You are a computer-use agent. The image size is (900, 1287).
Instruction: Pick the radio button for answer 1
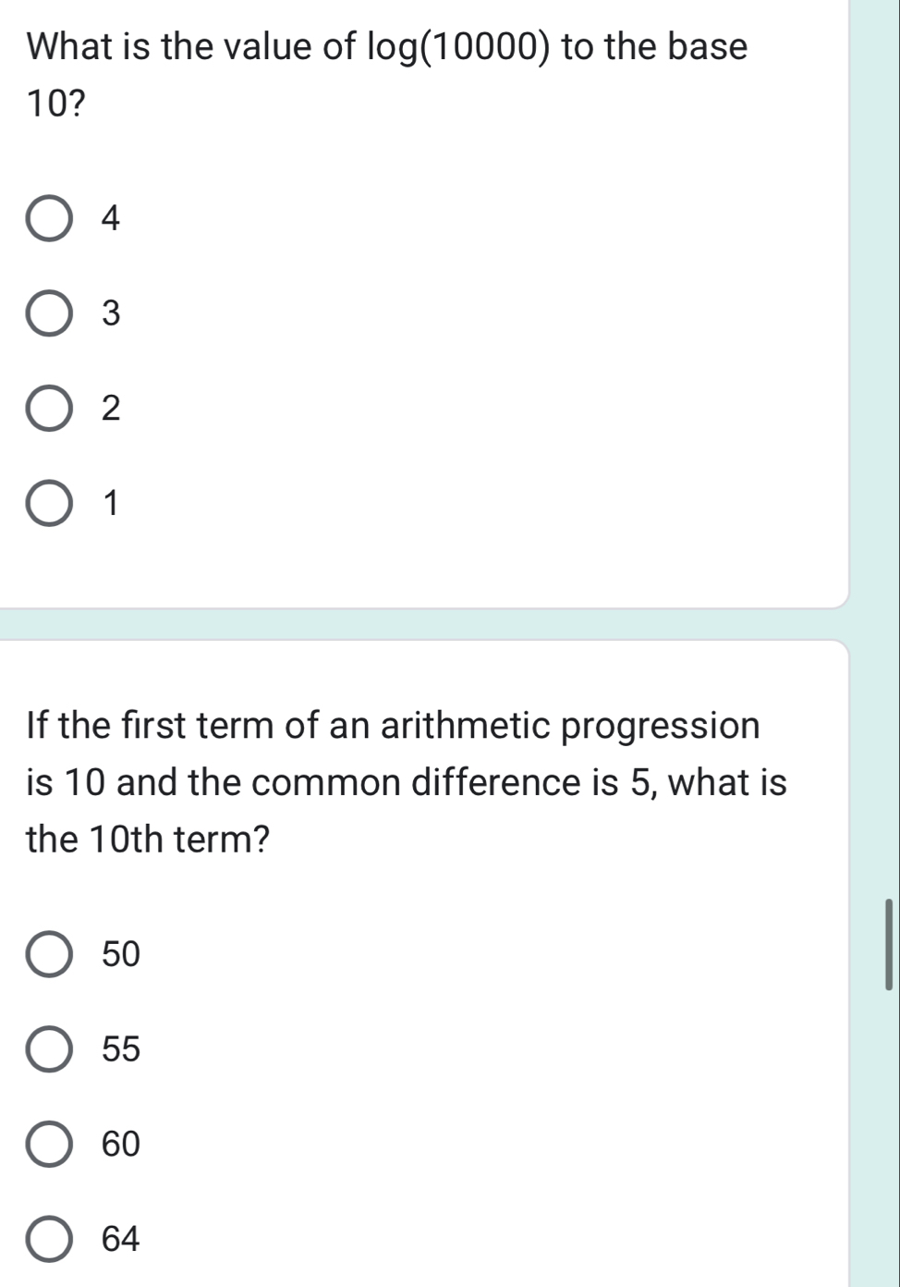(49, 504)
